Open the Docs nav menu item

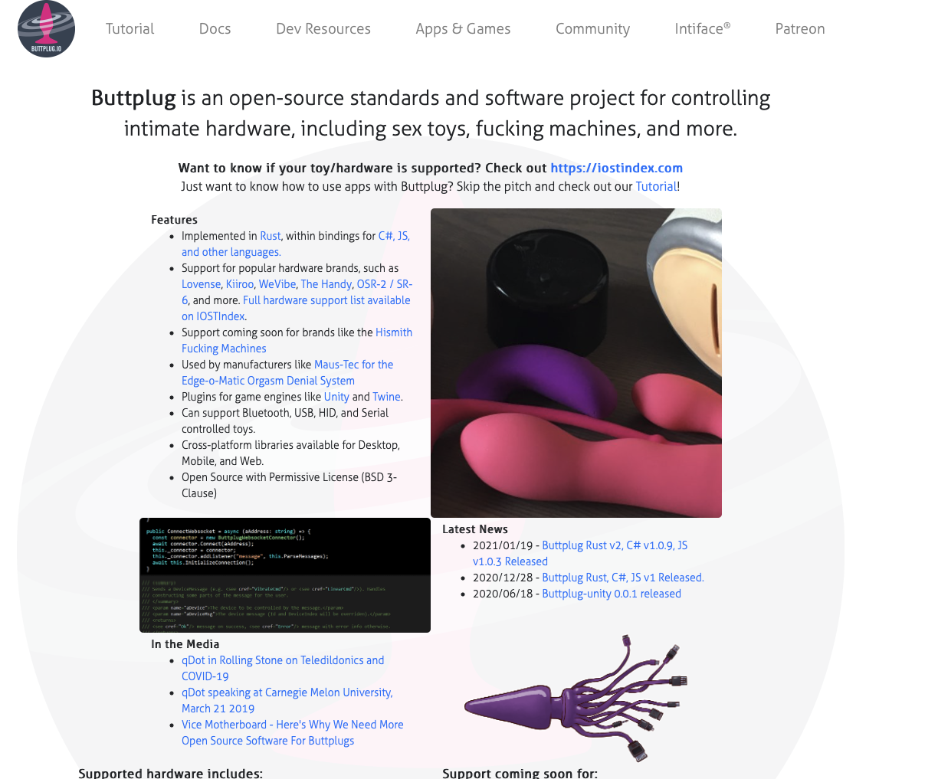click(215, 29)
